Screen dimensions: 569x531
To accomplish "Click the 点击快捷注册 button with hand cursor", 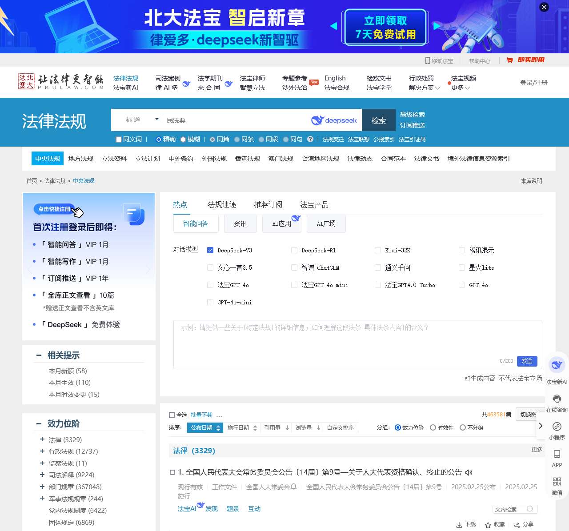I will 58,210.
